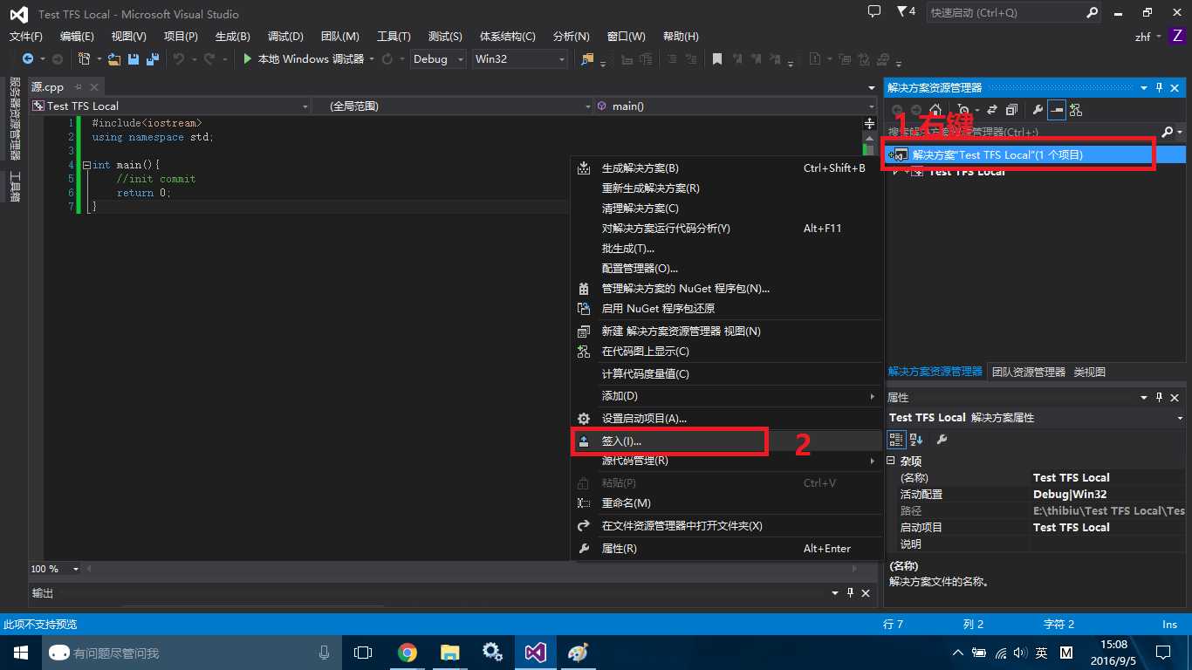Image resolution: width=1192 pixels, height=670 pixels.
Task: Click Find in Files toolbar icon
Action: pos(586,58)
